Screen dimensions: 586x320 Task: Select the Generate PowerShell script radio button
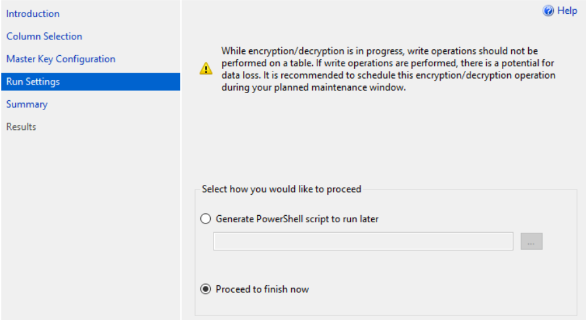point(206,218)
